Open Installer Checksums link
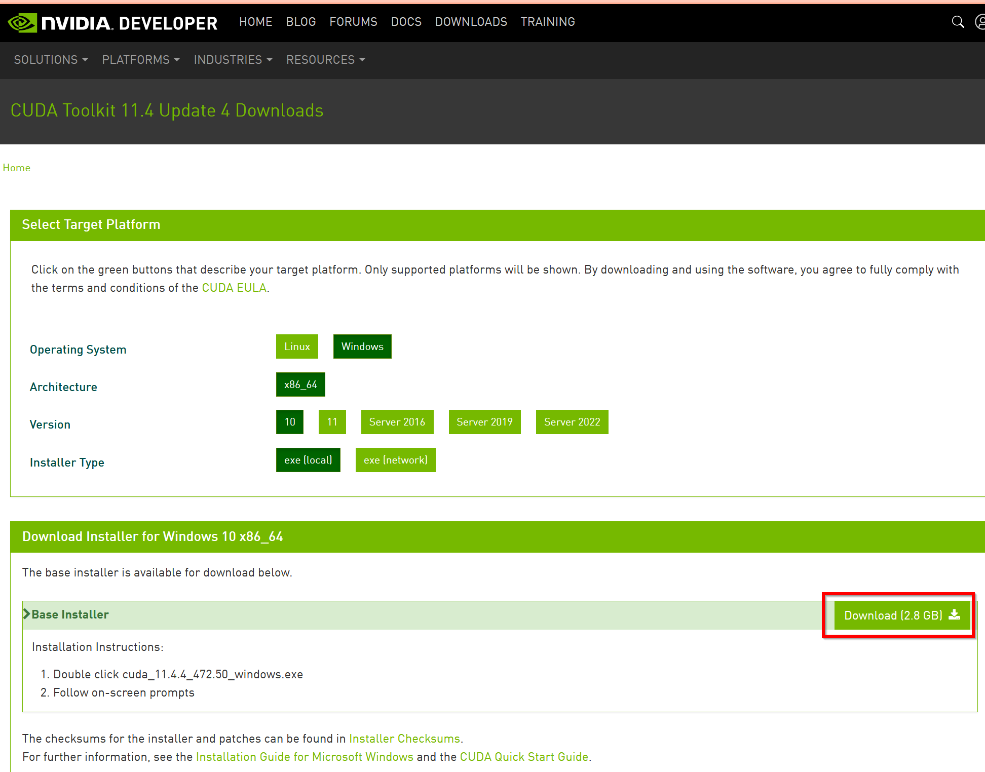The image size is (985, 772). coord(404,739)
